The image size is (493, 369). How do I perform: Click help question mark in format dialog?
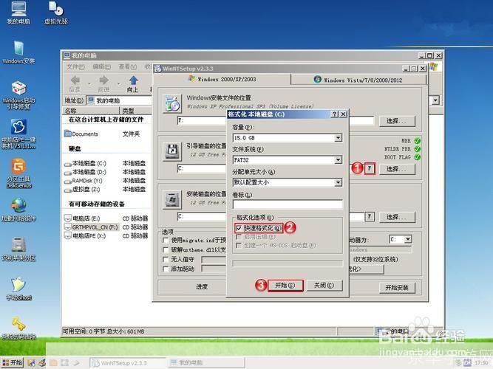point(335,114)
